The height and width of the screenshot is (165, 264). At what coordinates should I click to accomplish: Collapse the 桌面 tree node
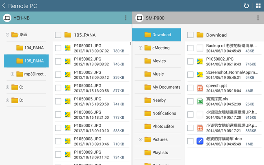pyautogui.click(x=7, y=35)
